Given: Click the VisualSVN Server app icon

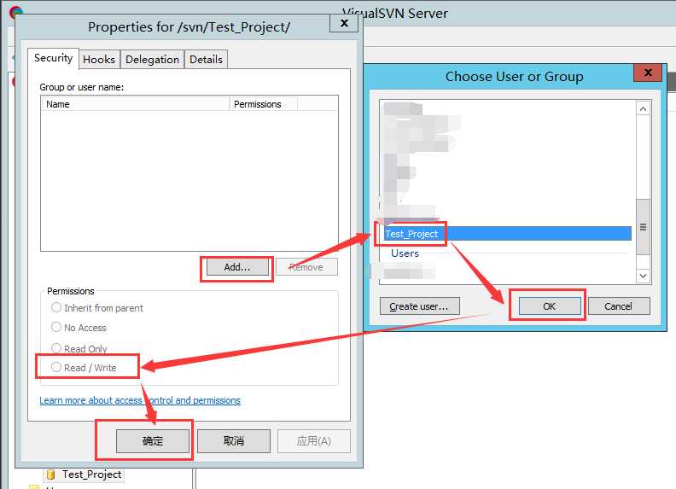Looking at the screenshot, I should tap(15, 11).
